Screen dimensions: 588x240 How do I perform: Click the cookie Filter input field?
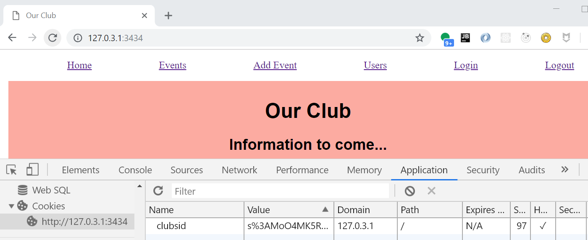tap(280, 191)
